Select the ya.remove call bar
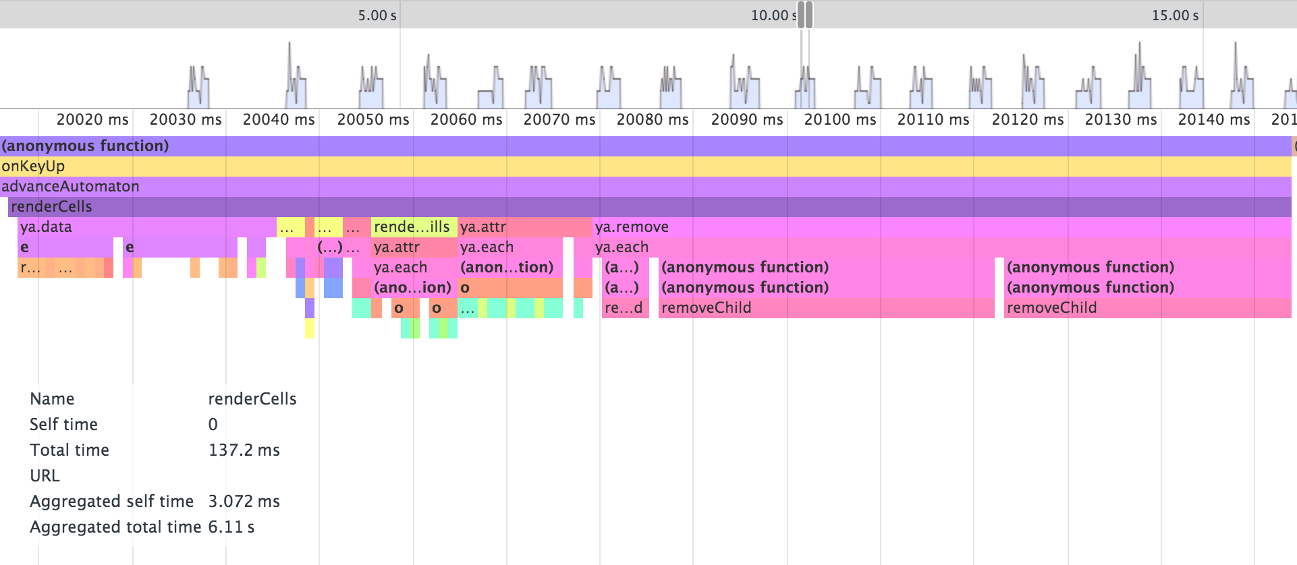The height and width of the screenshot is (565, 1297). [942, 227]
